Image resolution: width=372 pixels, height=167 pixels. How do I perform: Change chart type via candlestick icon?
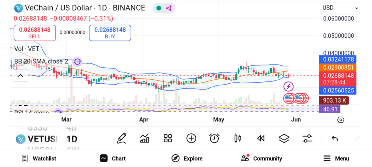coord(238,138)
